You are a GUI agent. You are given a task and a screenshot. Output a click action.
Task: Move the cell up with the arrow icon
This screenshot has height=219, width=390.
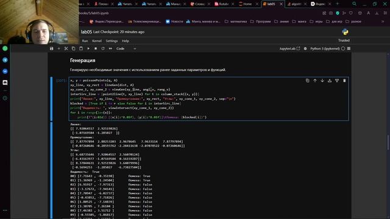315,80
